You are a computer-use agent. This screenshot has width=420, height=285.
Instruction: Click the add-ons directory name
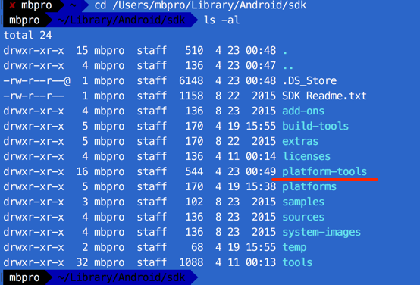tap(303, 111)
